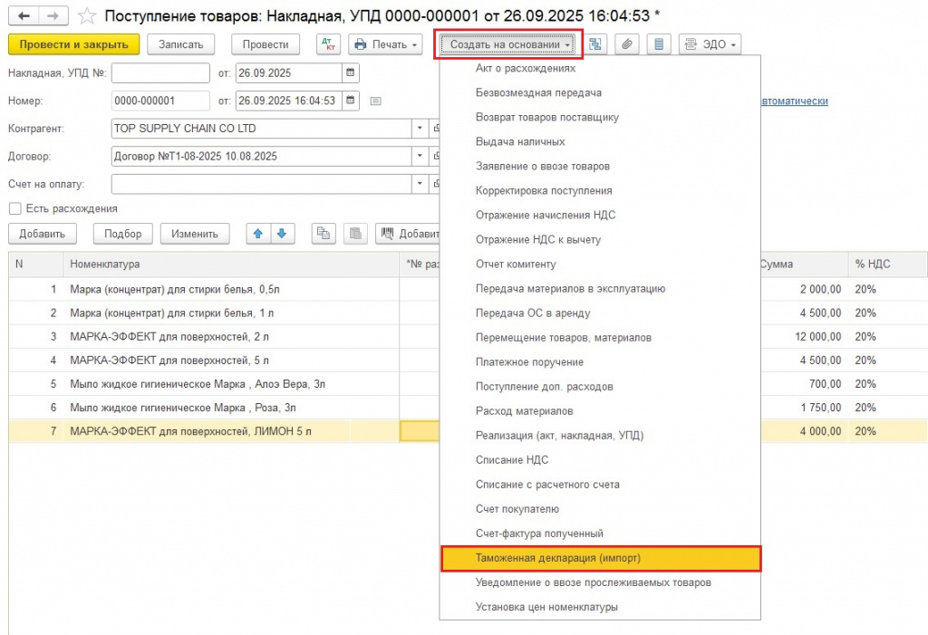The width and height of the screenshot is (928, 635).
Task: Select Расход материалов
Action: tap(600, 411)
